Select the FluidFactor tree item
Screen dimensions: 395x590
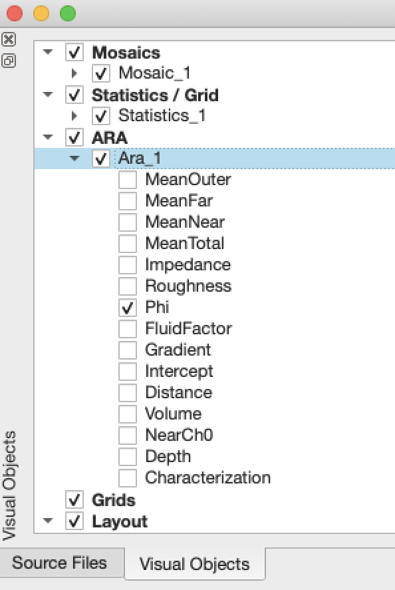click(x=189, y=328)
